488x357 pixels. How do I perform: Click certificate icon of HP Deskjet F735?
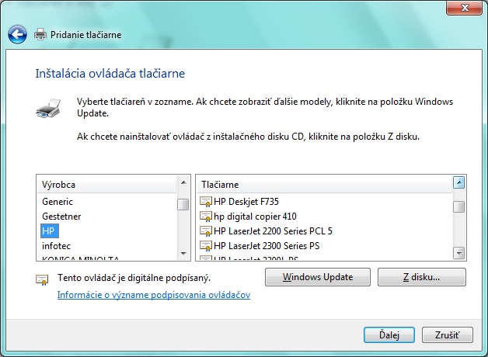(x=206, y=202)
